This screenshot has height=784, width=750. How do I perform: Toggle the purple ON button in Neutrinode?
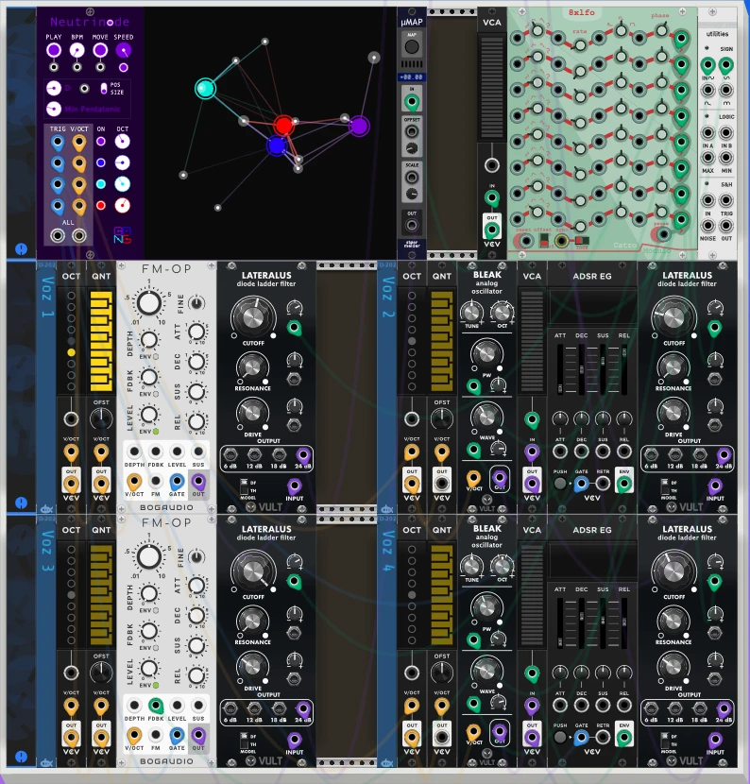[x=100, y=142]
